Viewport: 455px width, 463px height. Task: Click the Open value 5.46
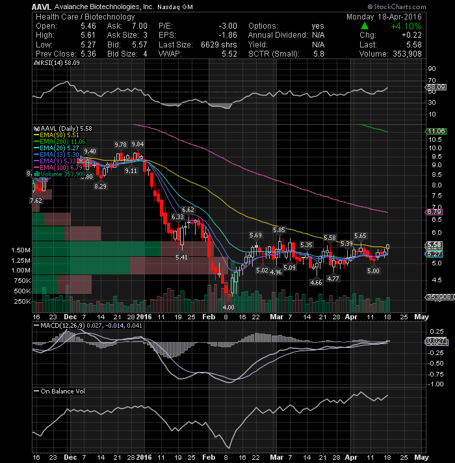88,26
